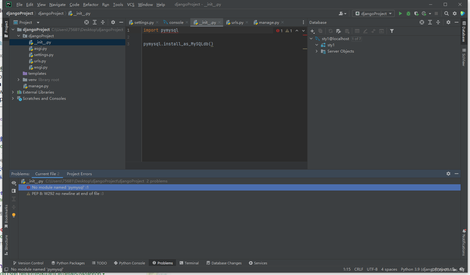Hide the Project panel

coord(121,22)
